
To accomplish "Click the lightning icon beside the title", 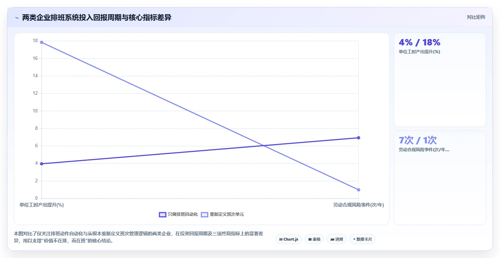I will [x=17, y=17].
